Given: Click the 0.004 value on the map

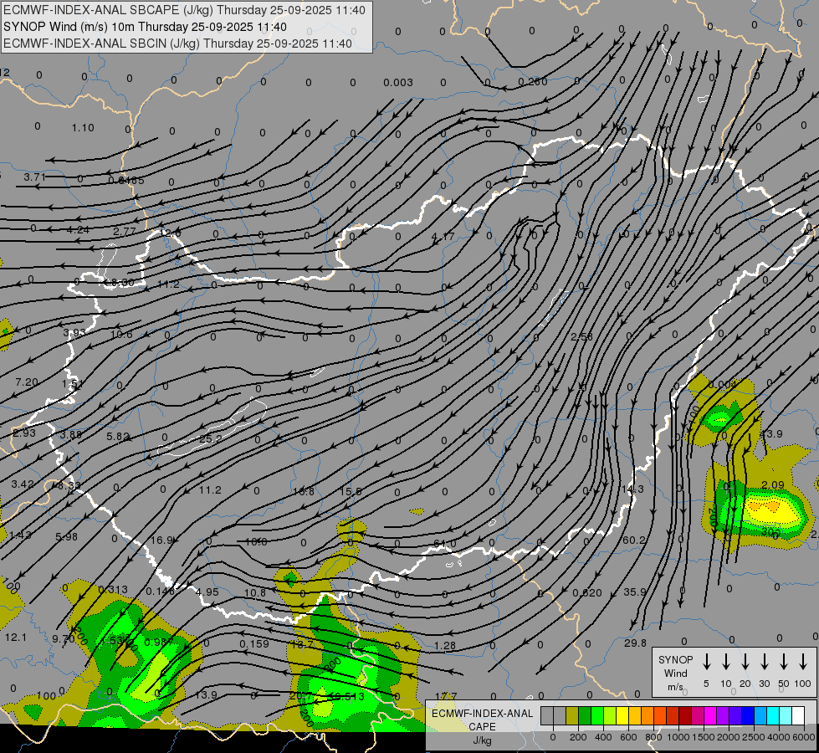Looking at the screenshot, I should pos(722,385).
